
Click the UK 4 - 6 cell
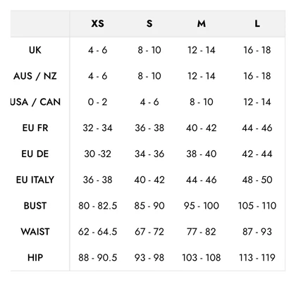(x=97, y=50)
